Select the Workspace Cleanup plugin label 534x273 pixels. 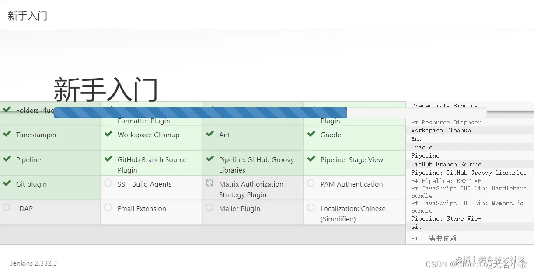tap(148, 135)
